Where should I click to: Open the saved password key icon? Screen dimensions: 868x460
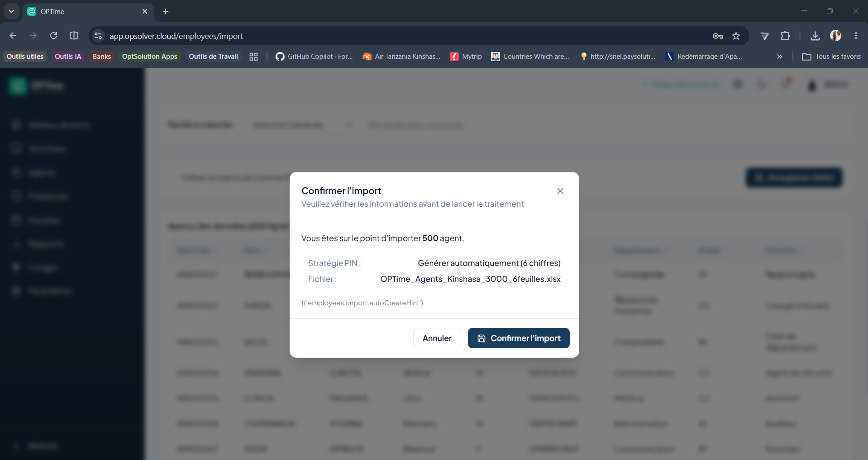(x=718, y=36)
